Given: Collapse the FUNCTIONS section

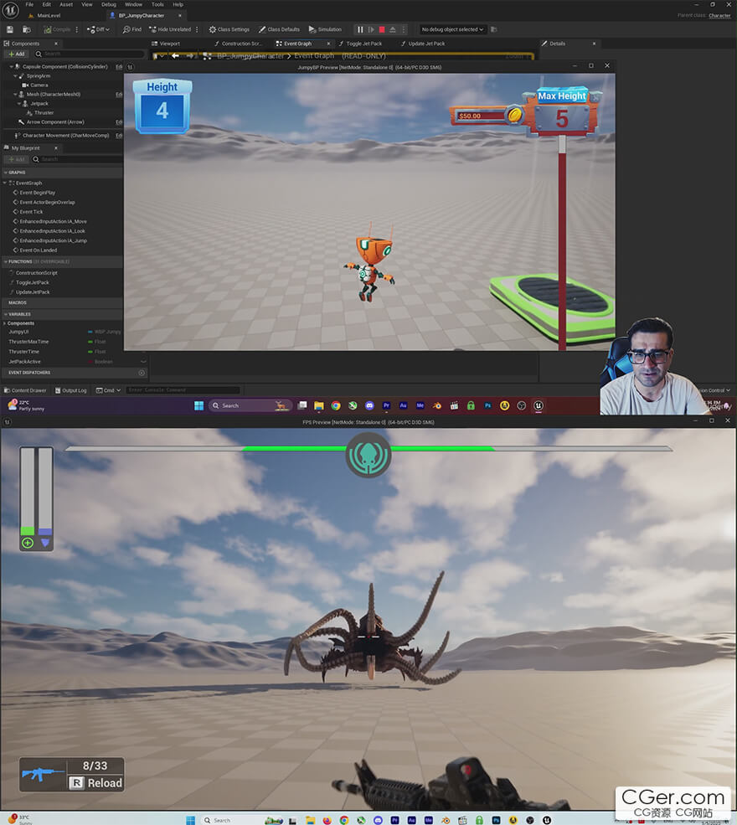Looking at the screenshot, I should (x=6, y=261).
